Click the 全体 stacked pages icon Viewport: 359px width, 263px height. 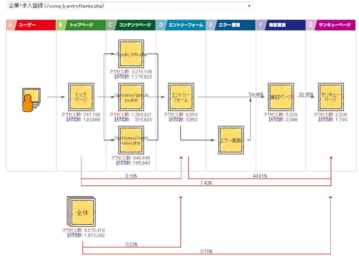click(81, 211)
